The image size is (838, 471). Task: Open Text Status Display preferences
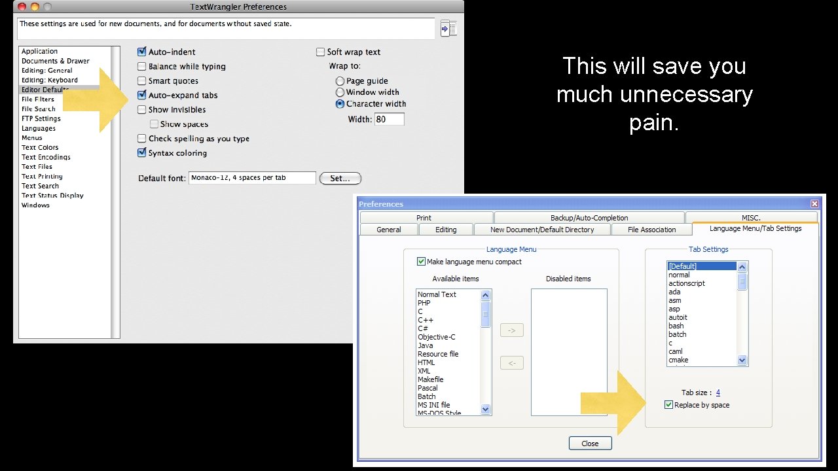52,195
